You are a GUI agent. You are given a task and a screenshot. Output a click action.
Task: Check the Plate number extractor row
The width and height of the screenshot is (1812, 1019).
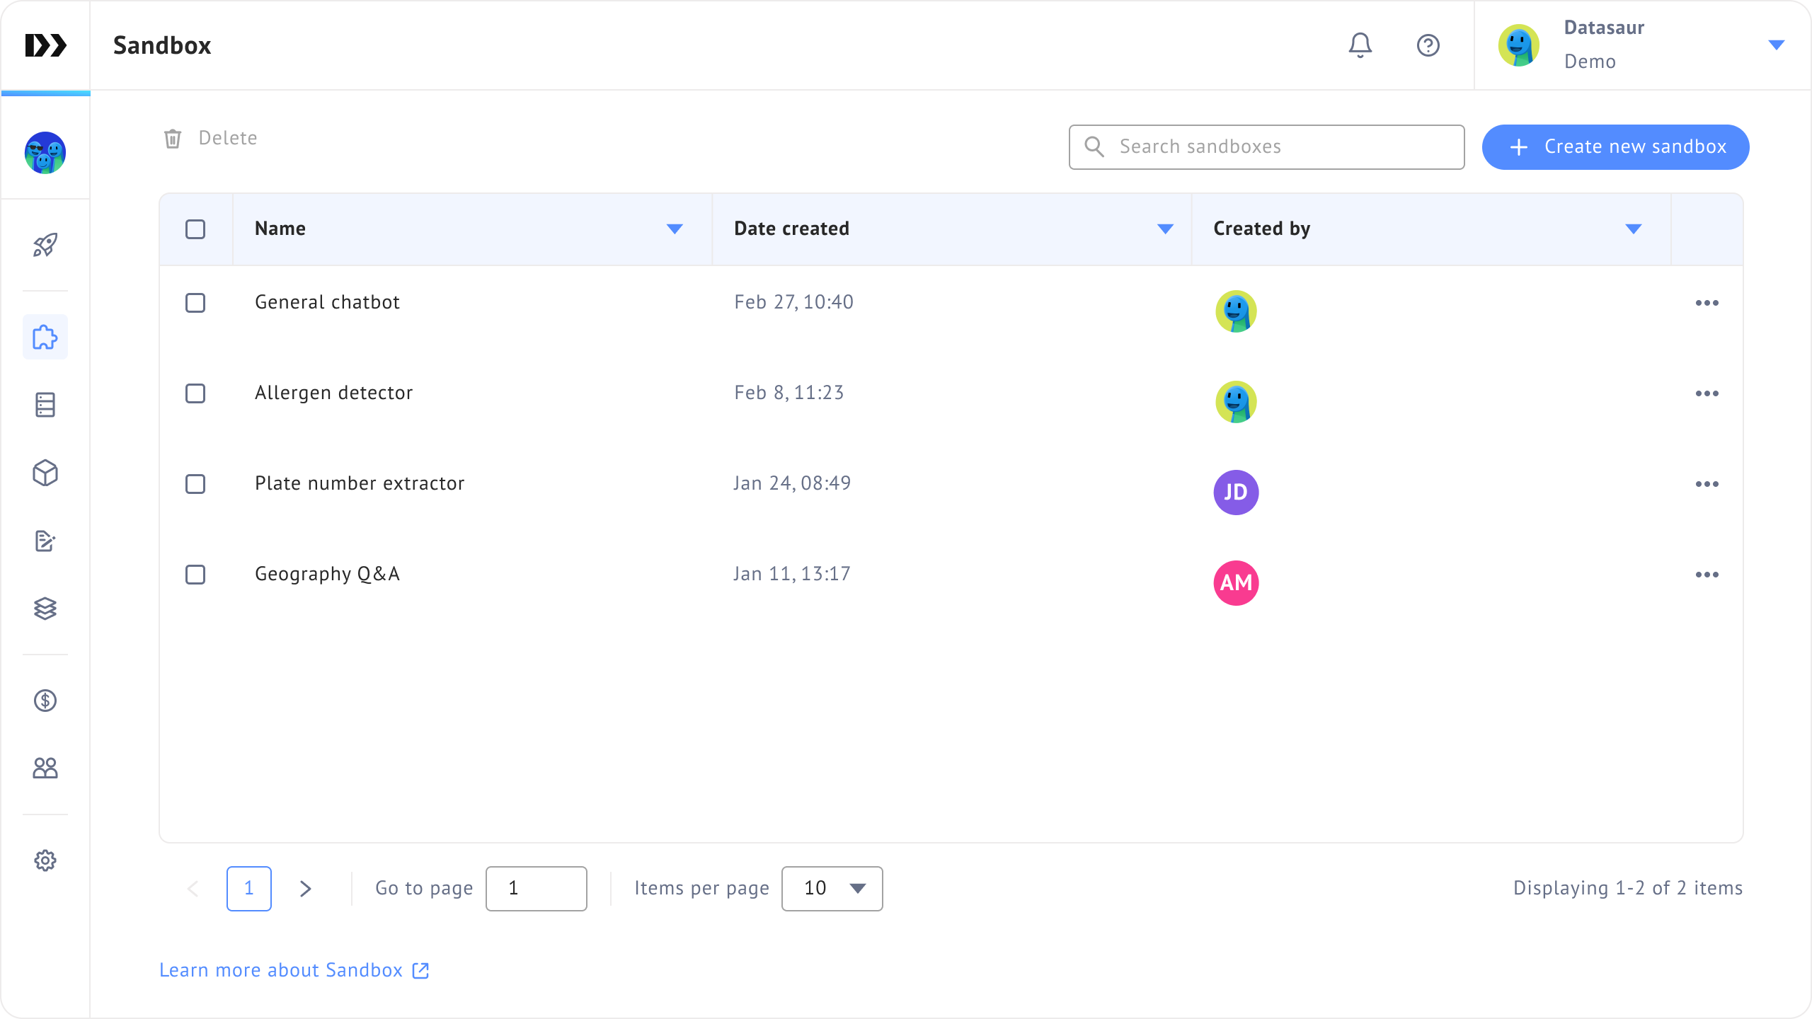point(195,484)
